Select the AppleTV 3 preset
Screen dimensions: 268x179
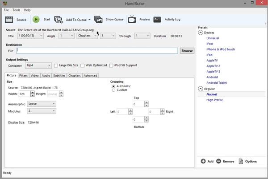(214, 72)
